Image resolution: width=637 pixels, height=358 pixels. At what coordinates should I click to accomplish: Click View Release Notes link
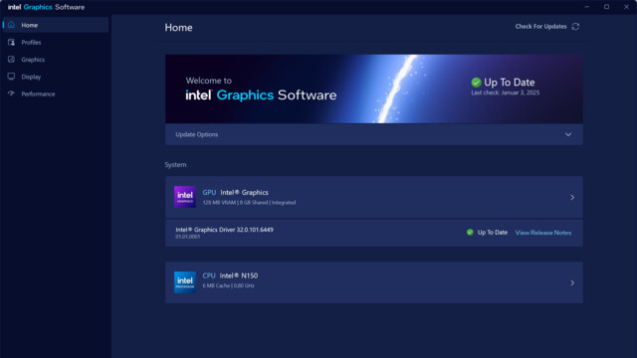(x=543, y=233)
